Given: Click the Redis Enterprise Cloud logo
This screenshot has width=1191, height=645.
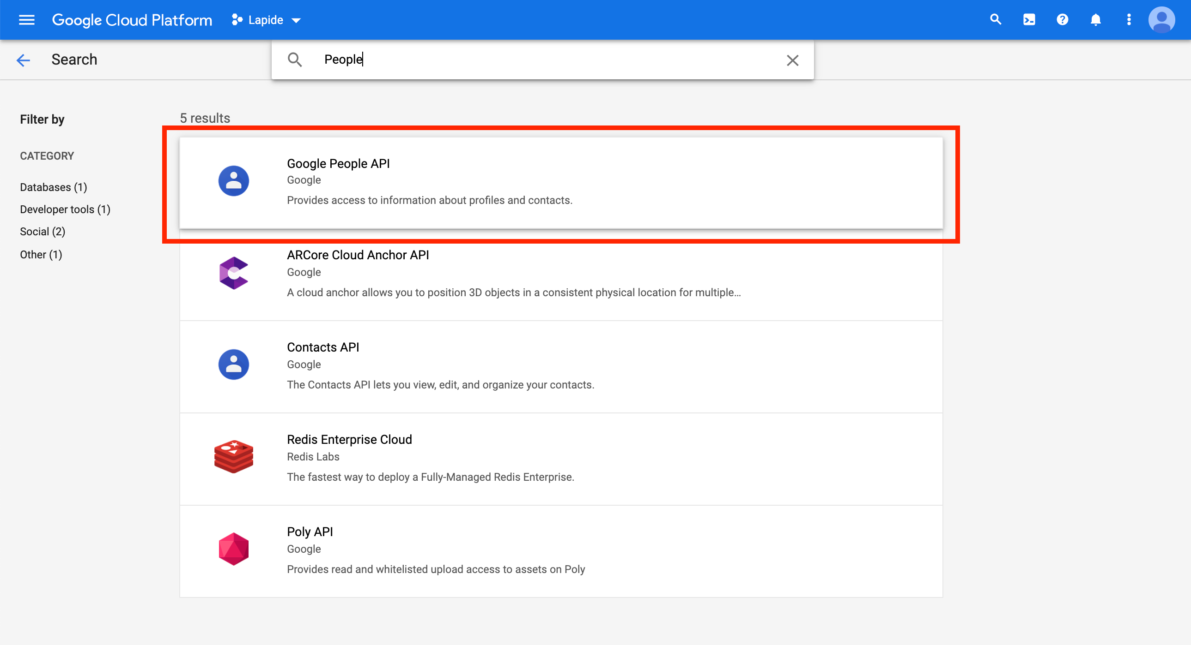Looking at the screenshot, I should [x=233, y=457].
